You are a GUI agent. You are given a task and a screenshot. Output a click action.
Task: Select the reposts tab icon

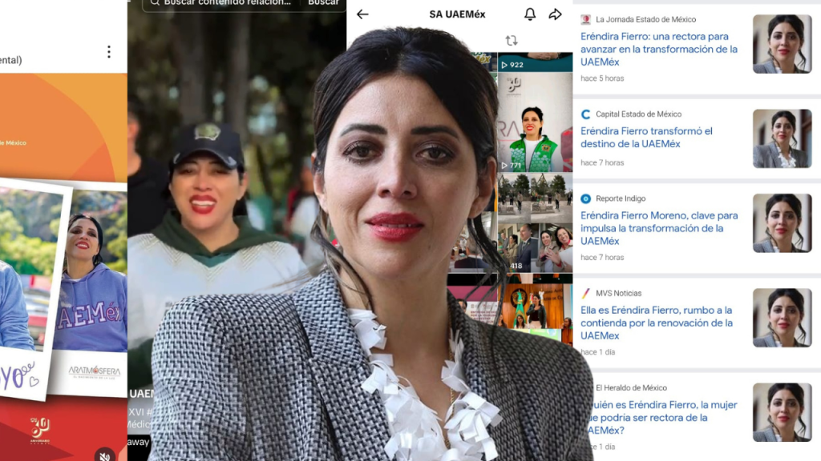[x=511, y=41]
